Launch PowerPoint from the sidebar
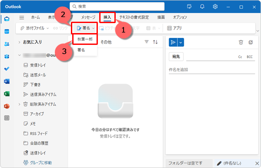The width and height of the screenshot is (261, 168). (x=7, y=106)
